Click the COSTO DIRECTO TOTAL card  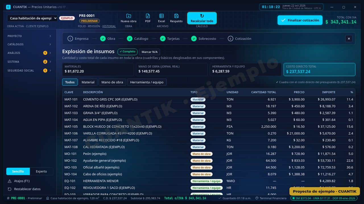click(319, 69)
